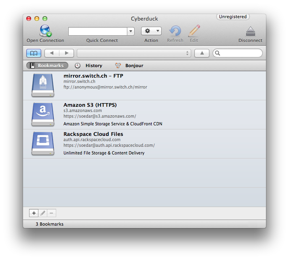
Task: Click the https://soedar@auth.api.rackspacecloud.com/ URL text
Action: 109,145
